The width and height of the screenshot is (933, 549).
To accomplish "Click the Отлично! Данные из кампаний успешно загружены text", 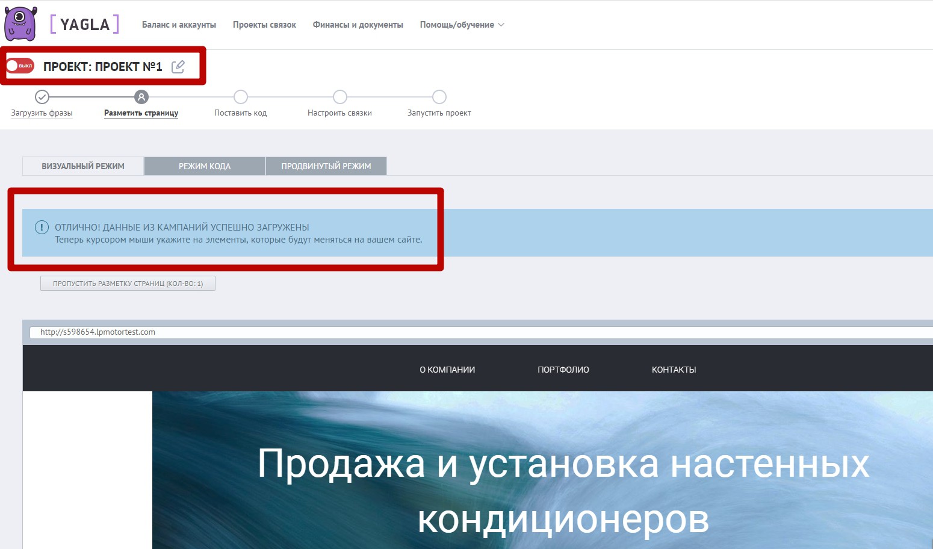I will point(182,227).
